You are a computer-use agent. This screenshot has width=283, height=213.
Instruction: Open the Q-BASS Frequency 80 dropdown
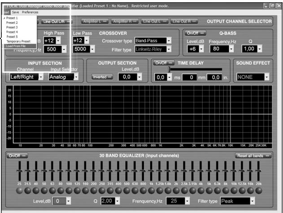[231, 49]
